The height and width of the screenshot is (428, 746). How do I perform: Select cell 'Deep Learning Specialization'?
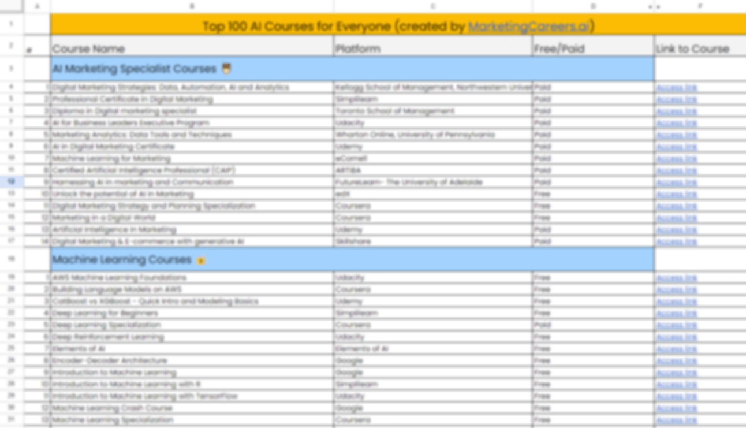click(x=192, y=325)
